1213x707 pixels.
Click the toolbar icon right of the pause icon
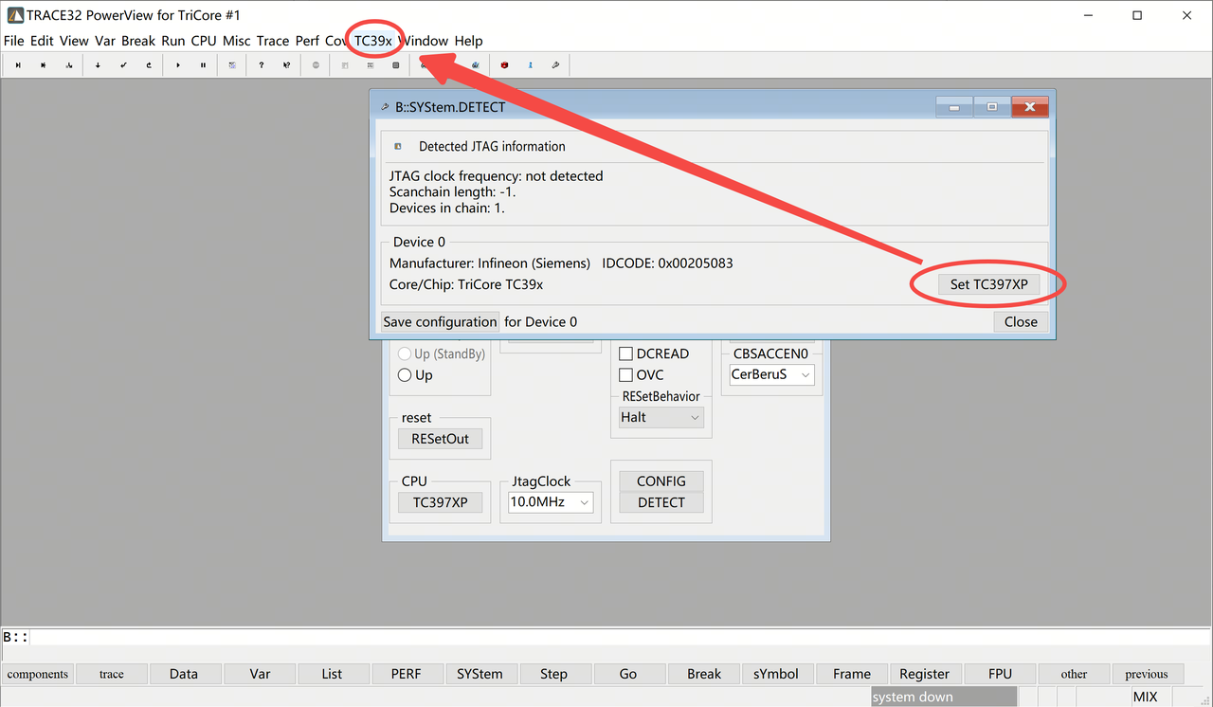click(x=232, y=65)
